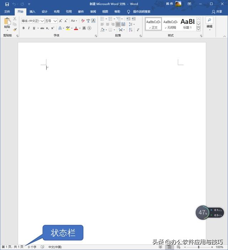The image size is (228, 250).
Task: Switch to the 审阅 tab
Action: click(x=93, y=12)
